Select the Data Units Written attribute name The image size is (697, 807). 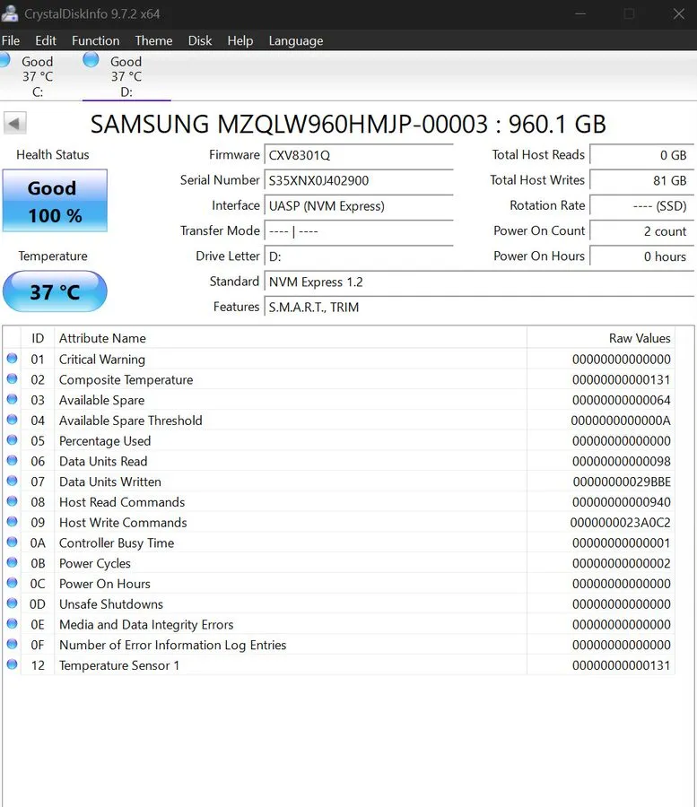pos(110,482)
